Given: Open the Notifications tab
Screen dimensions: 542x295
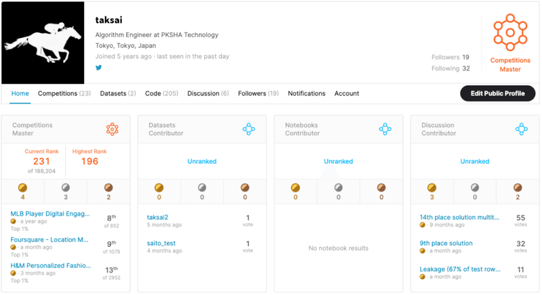Looking at the screenshot, I should pyautogui.click(x=307, y=93).
